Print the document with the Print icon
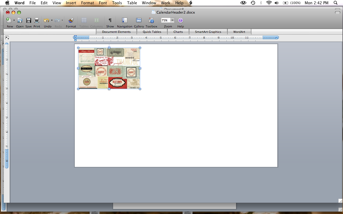 tap(37, 20)
